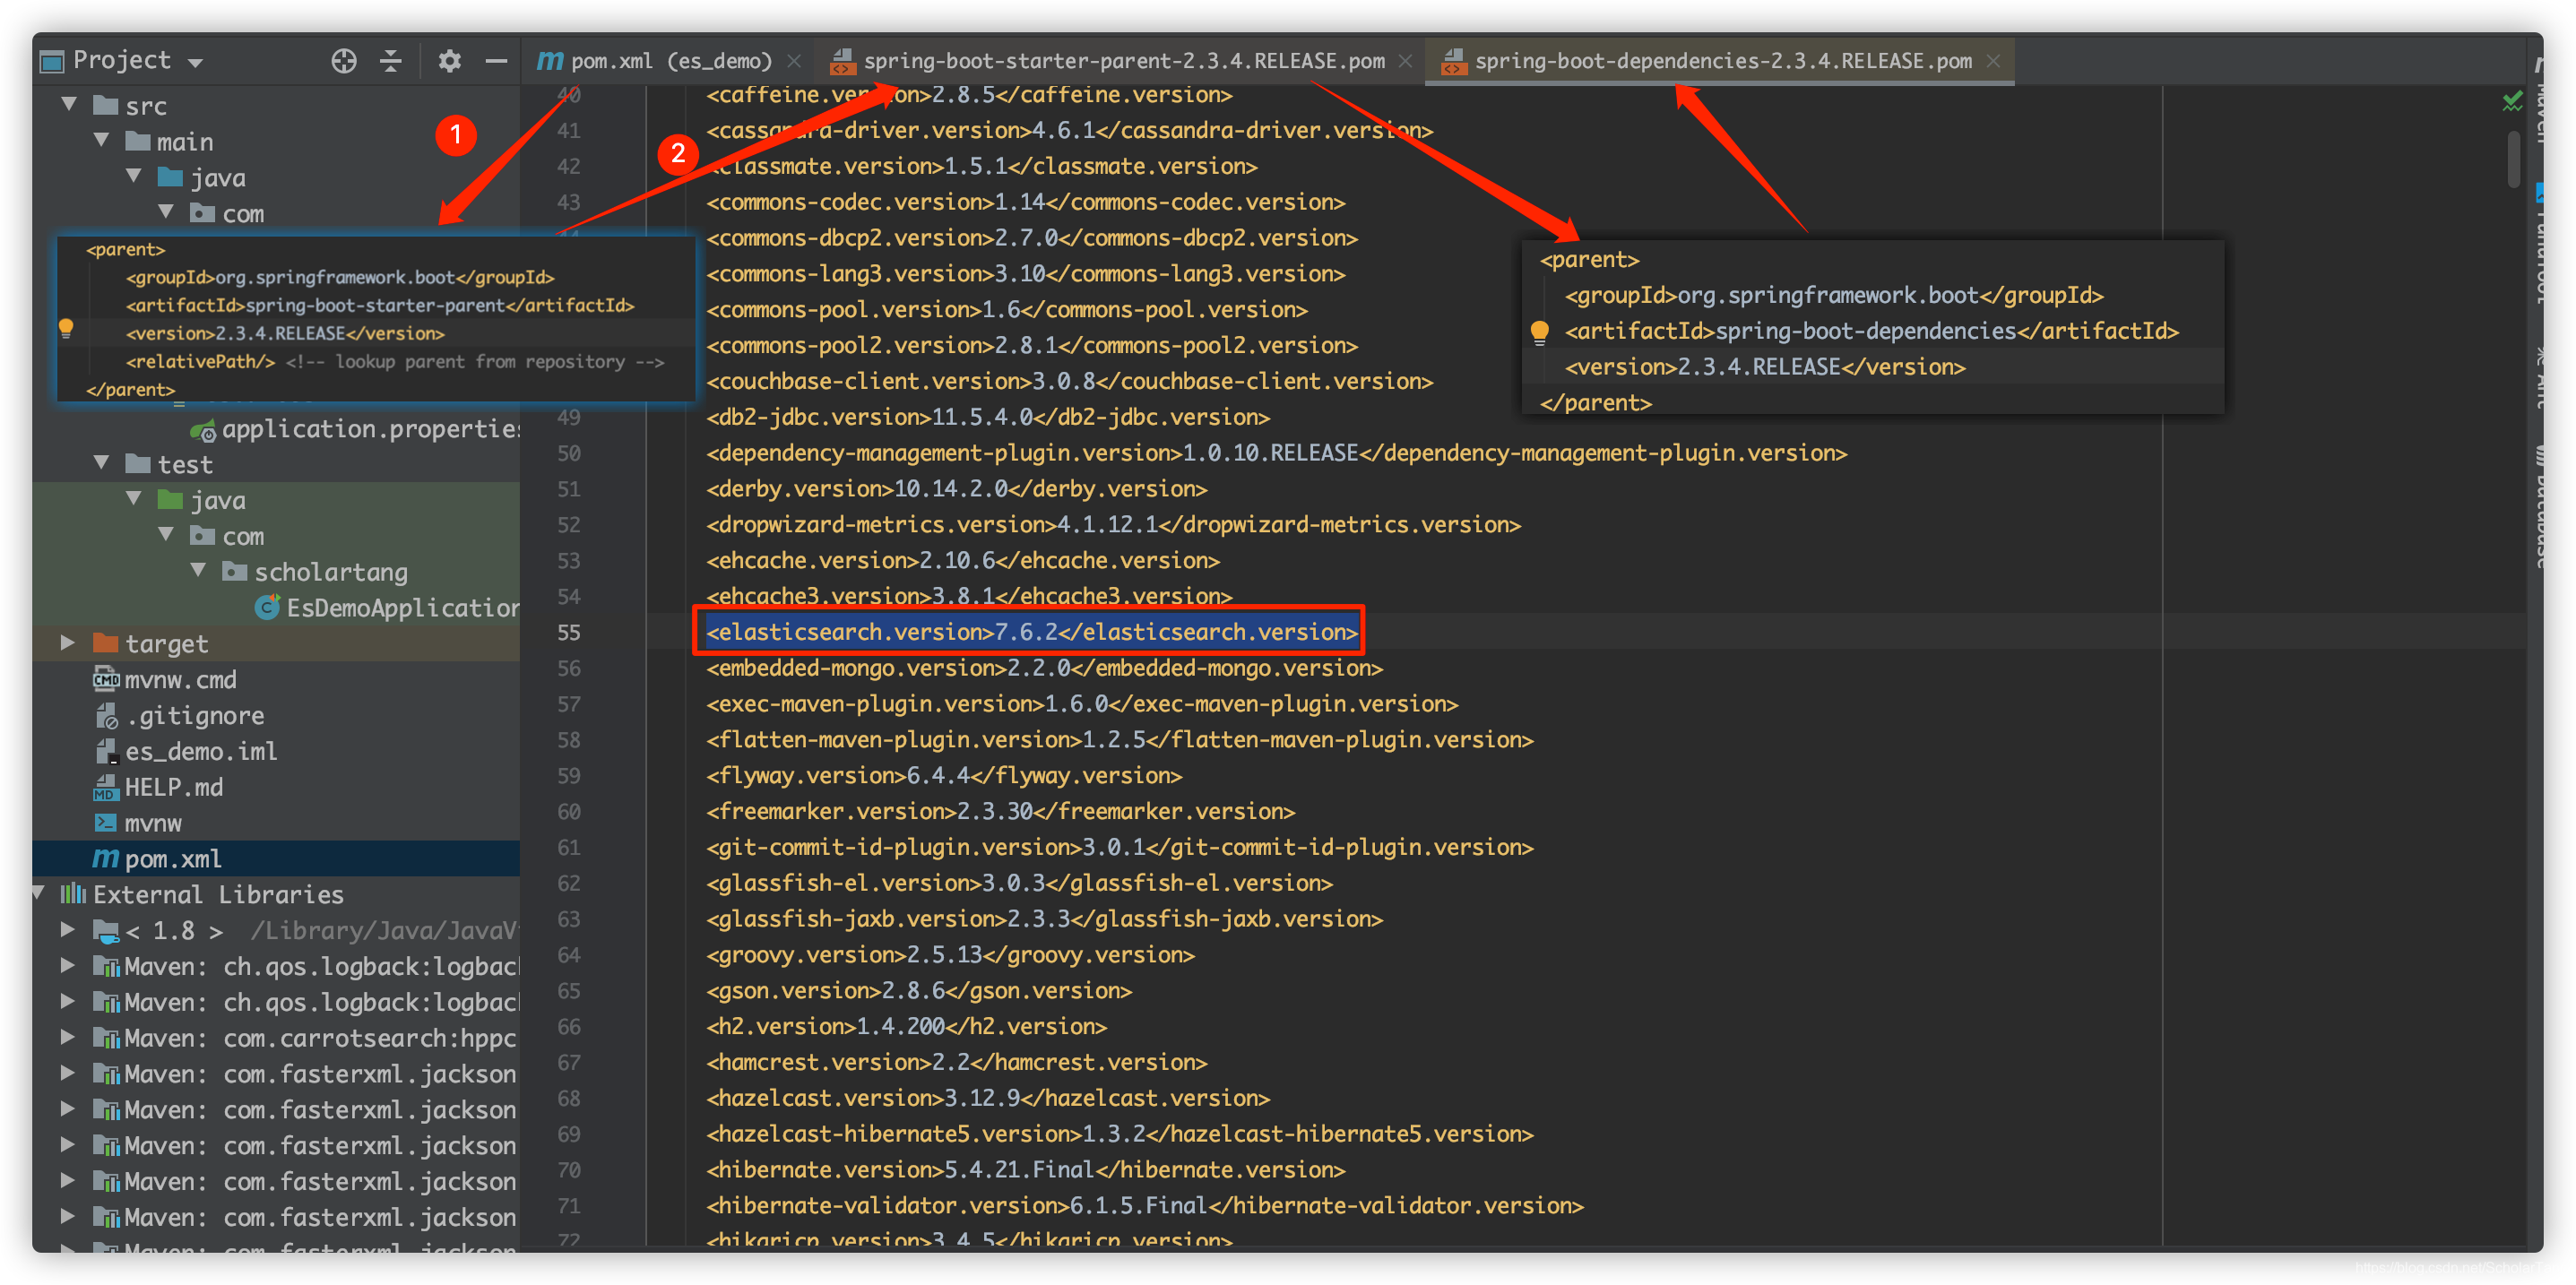The width and height of the screenshot is (2576, 1285).
Task: Select the green test java folder icon
Action: tap(170, 500)
